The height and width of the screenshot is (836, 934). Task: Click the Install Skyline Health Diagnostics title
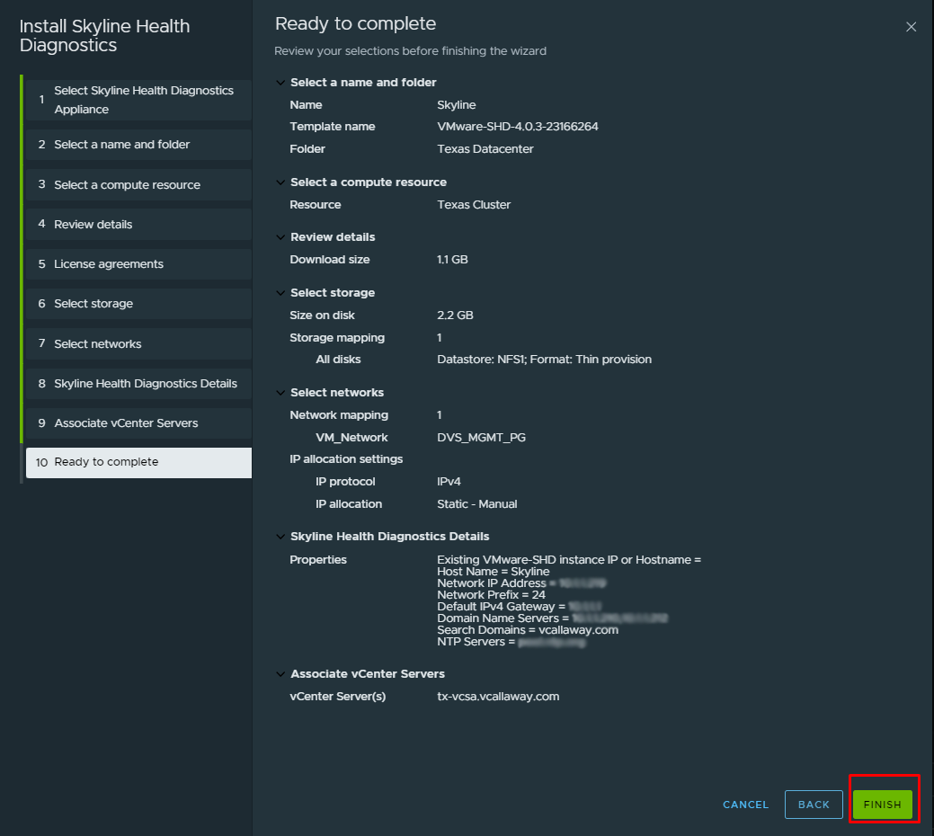click(104, 36)
